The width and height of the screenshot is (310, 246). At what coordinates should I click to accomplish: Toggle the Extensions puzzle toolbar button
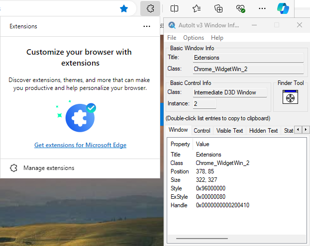(150, 8)
